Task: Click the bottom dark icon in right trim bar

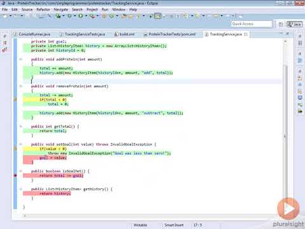Action: [300, 111]
